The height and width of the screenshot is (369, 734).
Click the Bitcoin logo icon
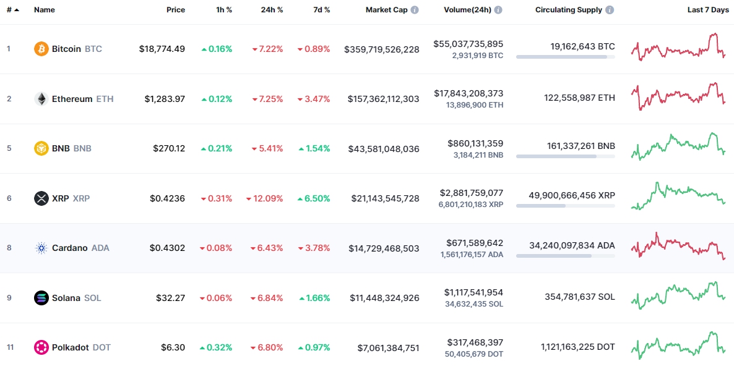click(x=41, y=49)
